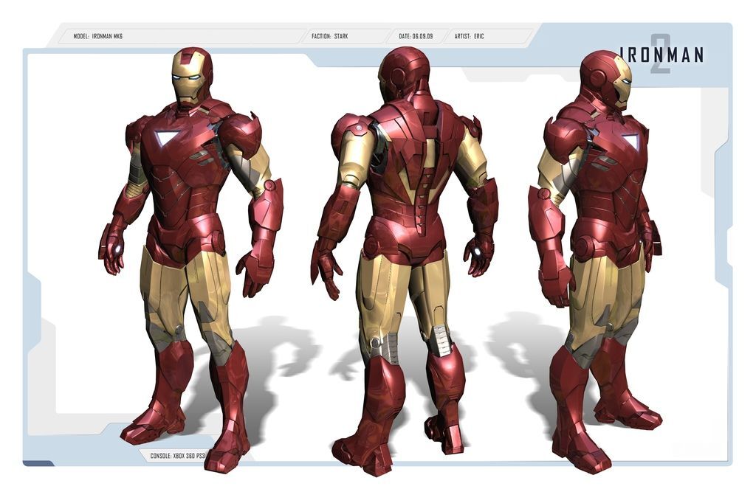Click the "FACTION: STARK" label
The height and width of the screenshot is (489, 756).
pos(330,36)
